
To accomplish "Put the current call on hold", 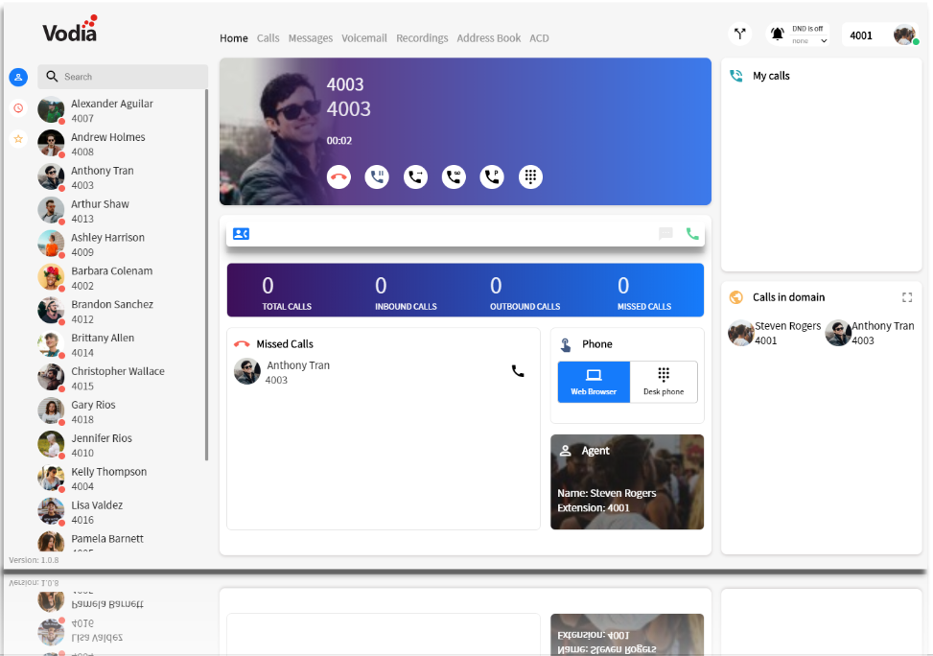I will [x=377, y=176].
